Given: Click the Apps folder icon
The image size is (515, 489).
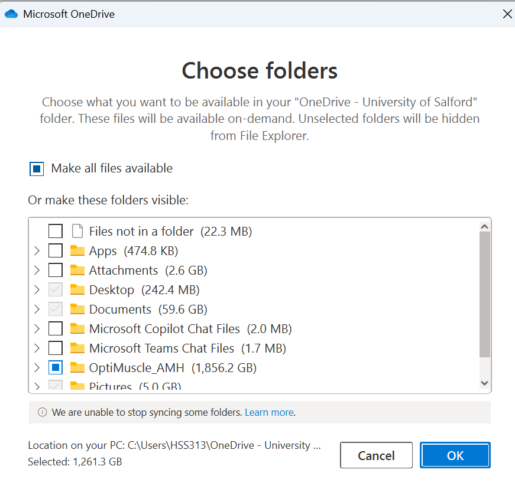Looking at the screenshot, I should [x=77, y=250].
